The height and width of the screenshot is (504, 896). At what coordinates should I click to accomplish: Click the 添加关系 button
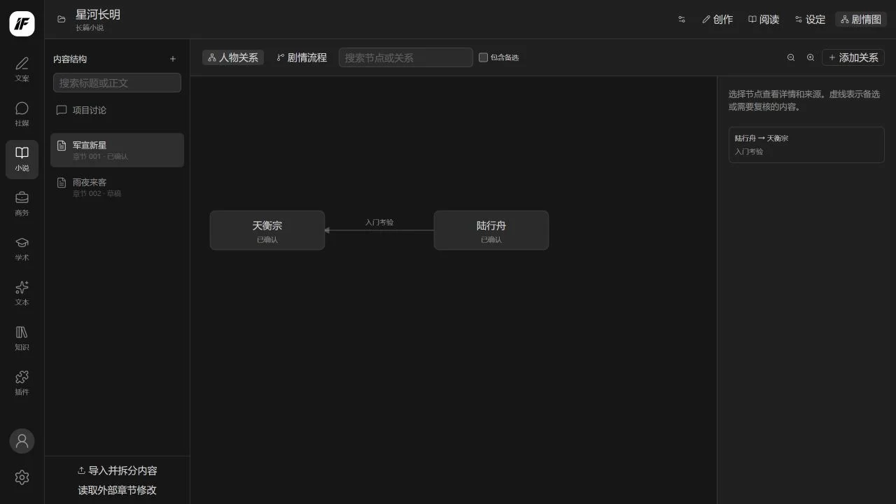point(853,57)
